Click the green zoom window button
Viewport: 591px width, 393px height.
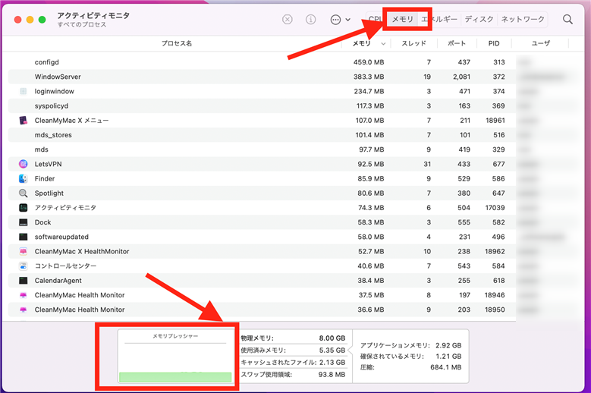(42, 20)
